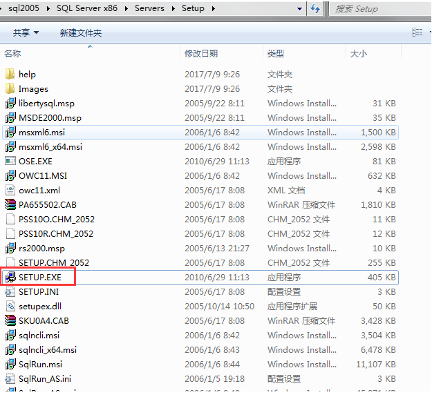This screenshot has width=432, height=397.
Task: Navigate to SQL Server x86 breadcrumb
Action: pyautogui.click(x=87, y=8)
